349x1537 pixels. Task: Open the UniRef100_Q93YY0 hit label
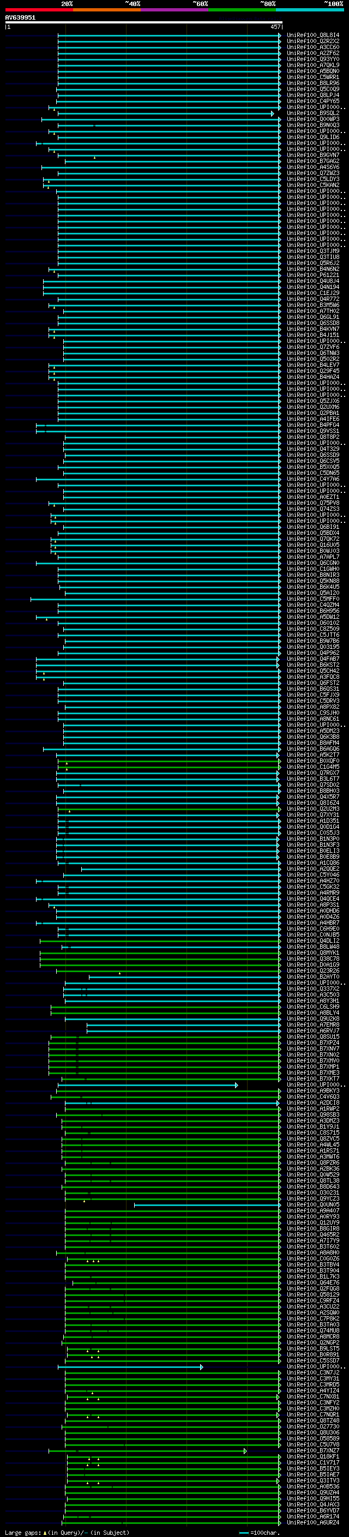coord(312,59)
